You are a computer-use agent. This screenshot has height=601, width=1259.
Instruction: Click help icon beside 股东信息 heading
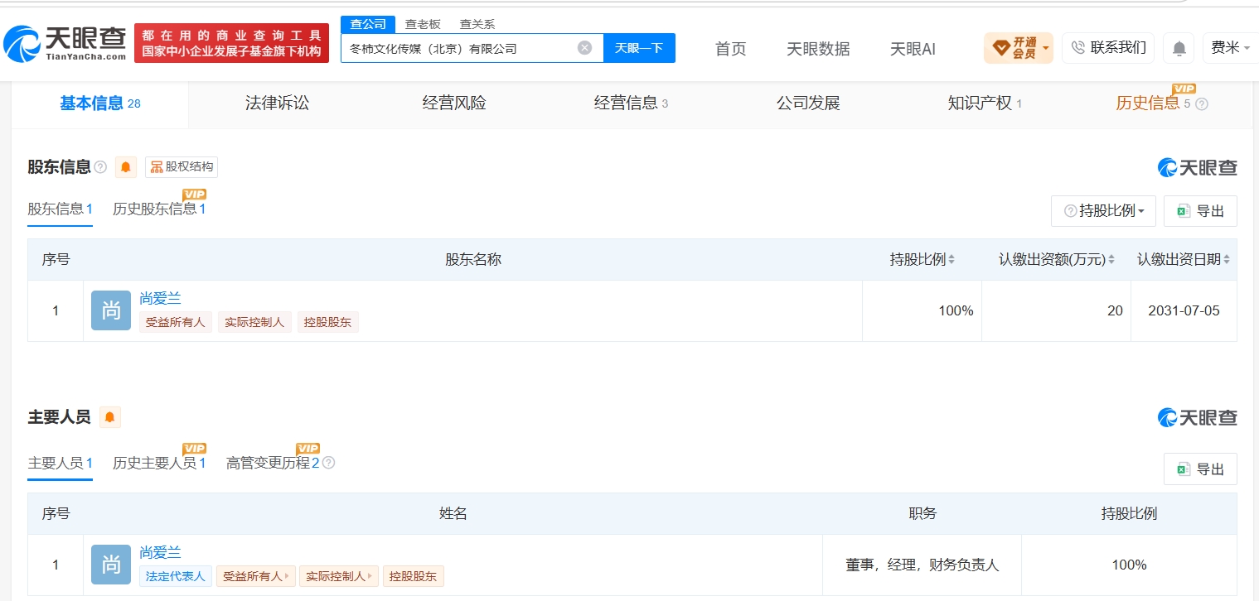100,167
